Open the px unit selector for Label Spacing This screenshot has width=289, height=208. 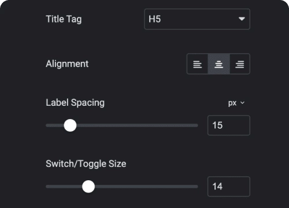tap(236, 103)
